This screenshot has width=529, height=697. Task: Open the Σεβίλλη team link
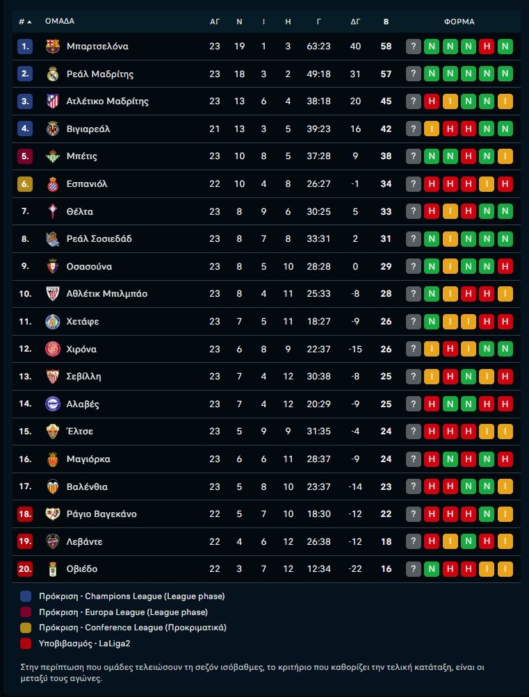[84, 377]
